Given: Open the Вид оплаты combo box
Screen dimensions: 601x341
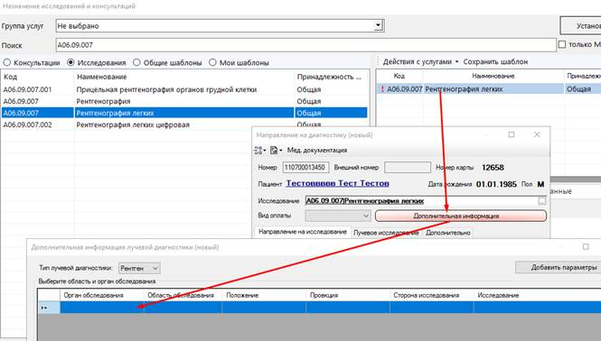Looking at the screenshot, I should (338, 216).
